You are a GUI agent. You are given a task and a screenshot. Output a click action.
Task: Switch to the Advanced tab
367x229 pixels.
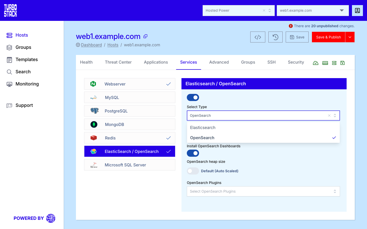219,62
